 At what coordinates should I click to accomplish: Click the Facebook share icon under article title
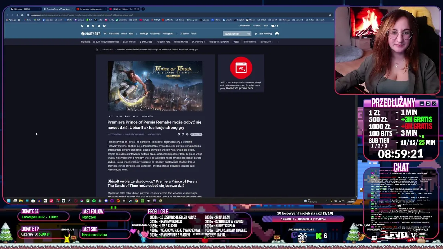pyautogui.click(x=179, y=134)
